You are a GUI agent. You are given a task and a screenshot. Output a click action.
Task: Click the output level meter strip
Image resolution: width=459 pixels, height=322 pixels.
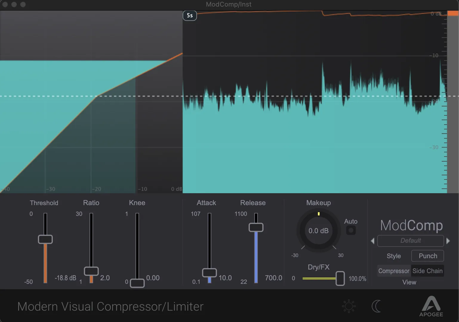[453, 101]
